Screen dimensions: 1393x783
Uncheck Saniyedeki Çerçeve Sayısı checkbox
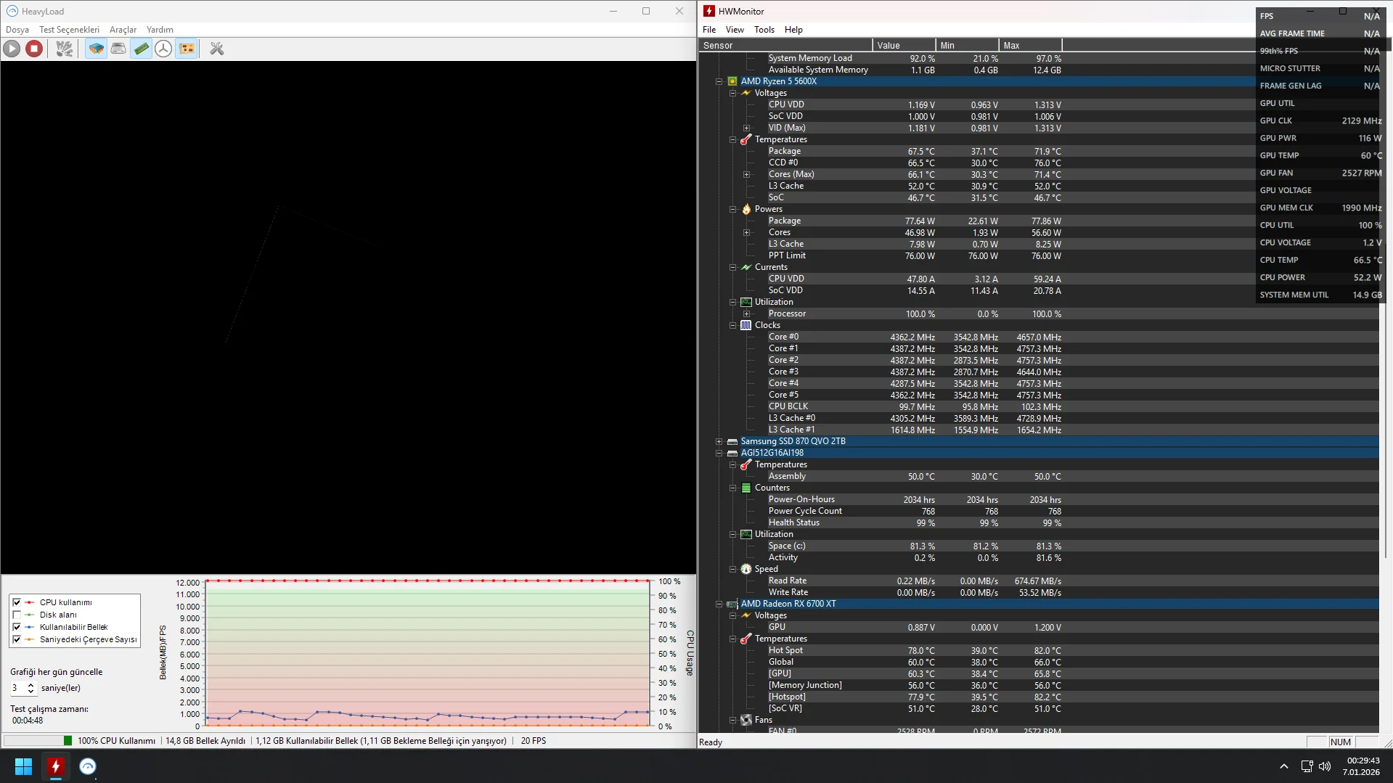click(17, 639)
